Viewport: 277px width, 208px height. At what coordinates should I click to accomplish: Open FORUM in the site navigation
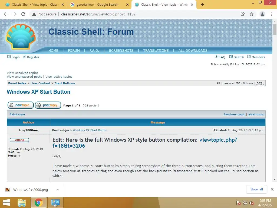(74, 51)
